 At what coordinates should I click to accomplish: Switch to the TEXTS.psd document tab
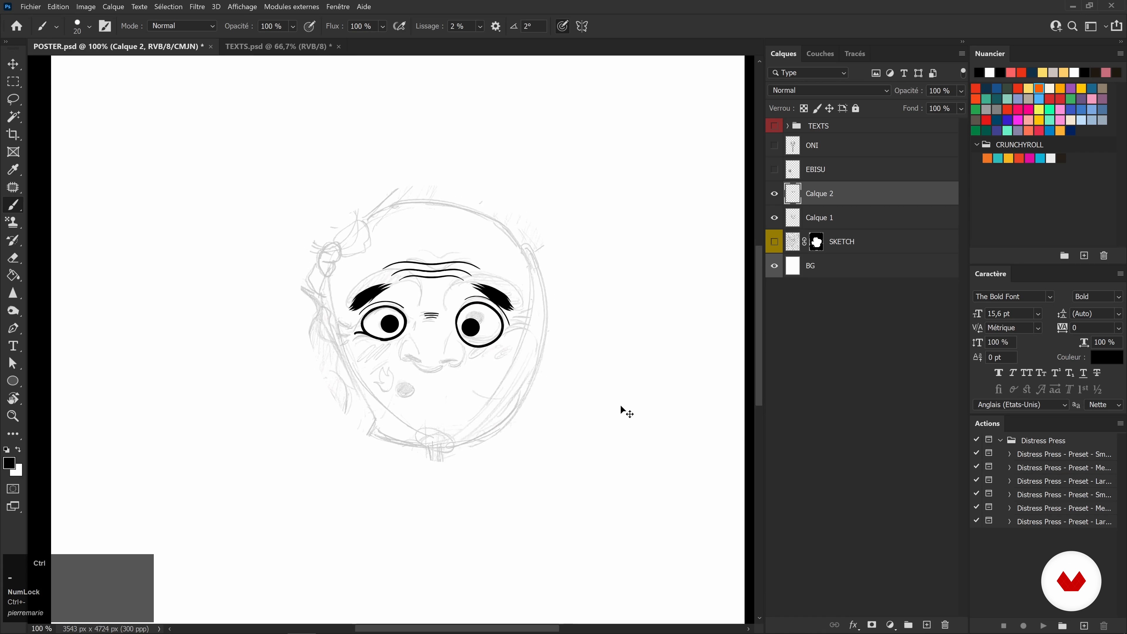pyautogui.click(x=278, y=46)
